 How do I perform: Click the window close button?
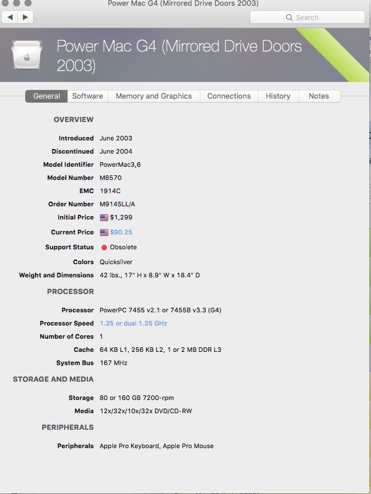5,3
